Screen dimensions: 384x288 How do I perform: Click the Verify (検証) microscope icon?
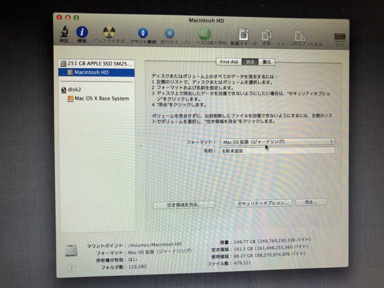pos(65,32)
